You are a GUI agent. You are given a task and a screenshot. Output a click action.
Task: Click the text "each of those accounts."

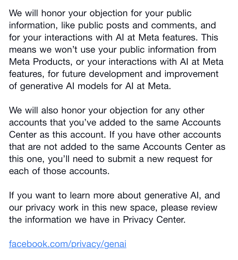59,171
